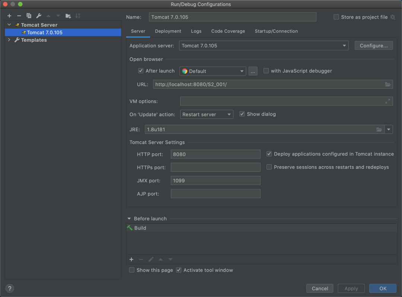Click the wrench Edit Templates icon
The image size is (402, 297).
(38, 16)
